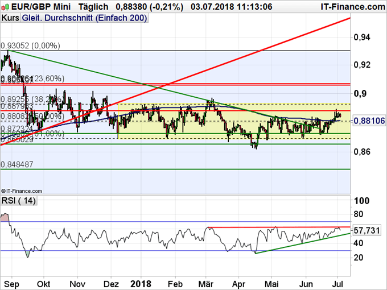Click the support level label 0,848487
387x290 pixels.
(17, 164)
